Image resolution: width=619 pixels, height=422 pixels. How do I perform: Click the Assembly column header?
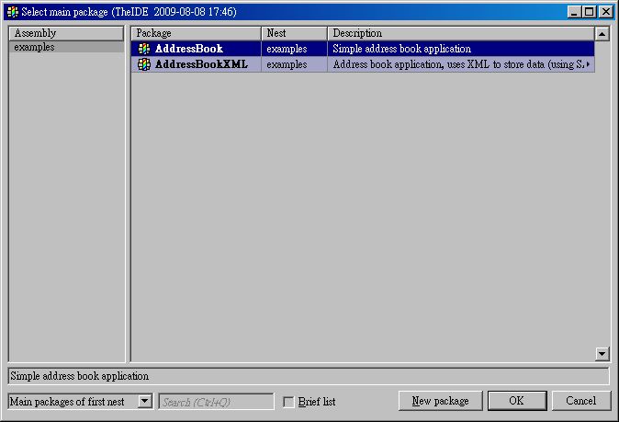[x=65, y=33]
